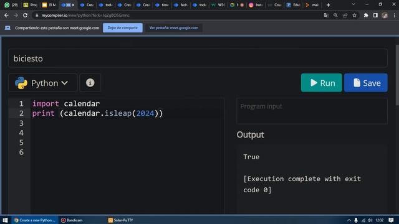Image resolution: width=399 pixels, height=224 pixels.
Task: Switch to the mai tab
Action: (312, 5)
